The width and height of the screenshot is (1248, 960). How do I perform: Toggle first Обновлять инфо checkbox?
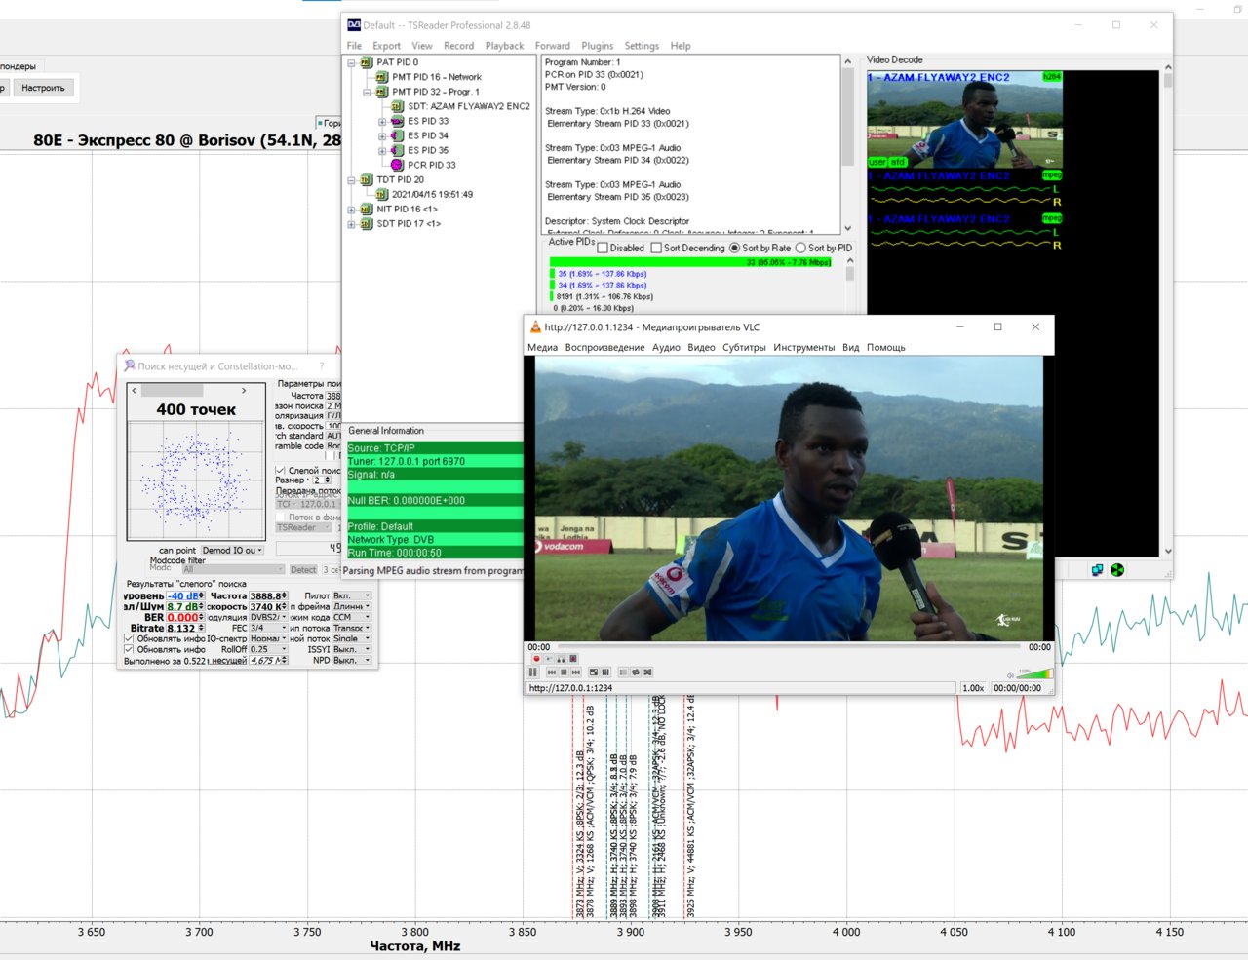[x=129, y=638]
